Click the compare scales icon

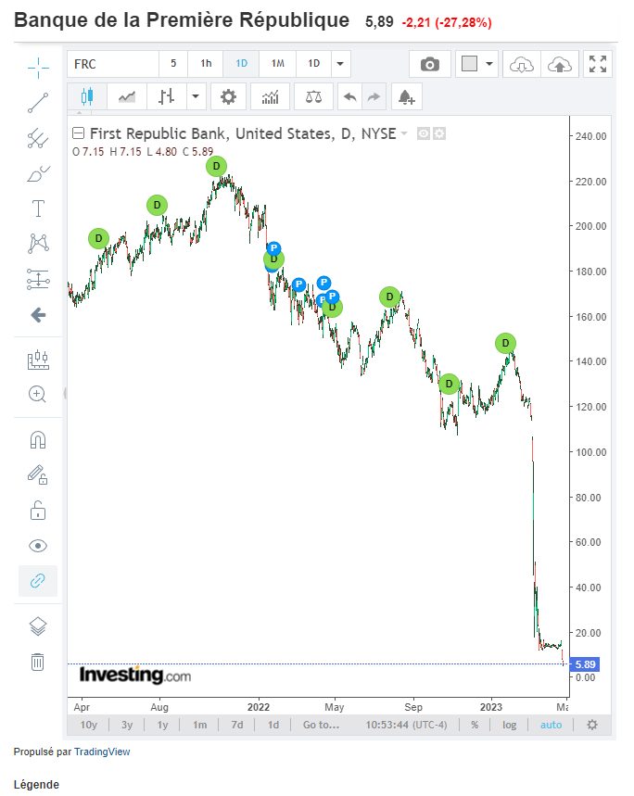[313, 96]
